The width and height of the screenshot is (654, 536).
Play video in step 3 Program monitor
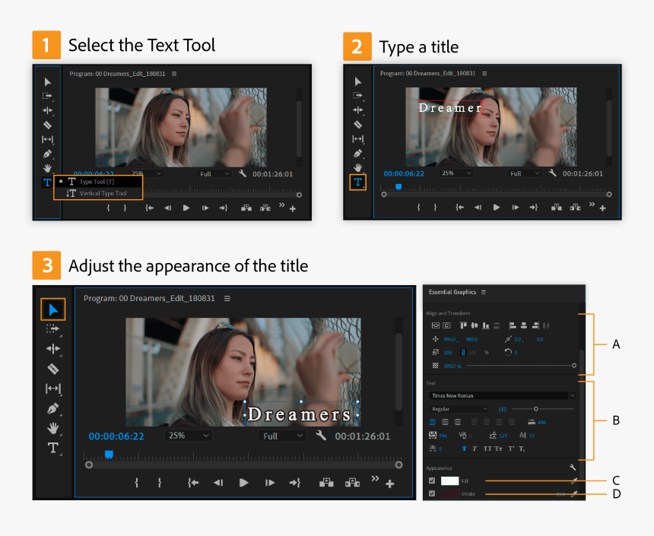click(244, 483)
